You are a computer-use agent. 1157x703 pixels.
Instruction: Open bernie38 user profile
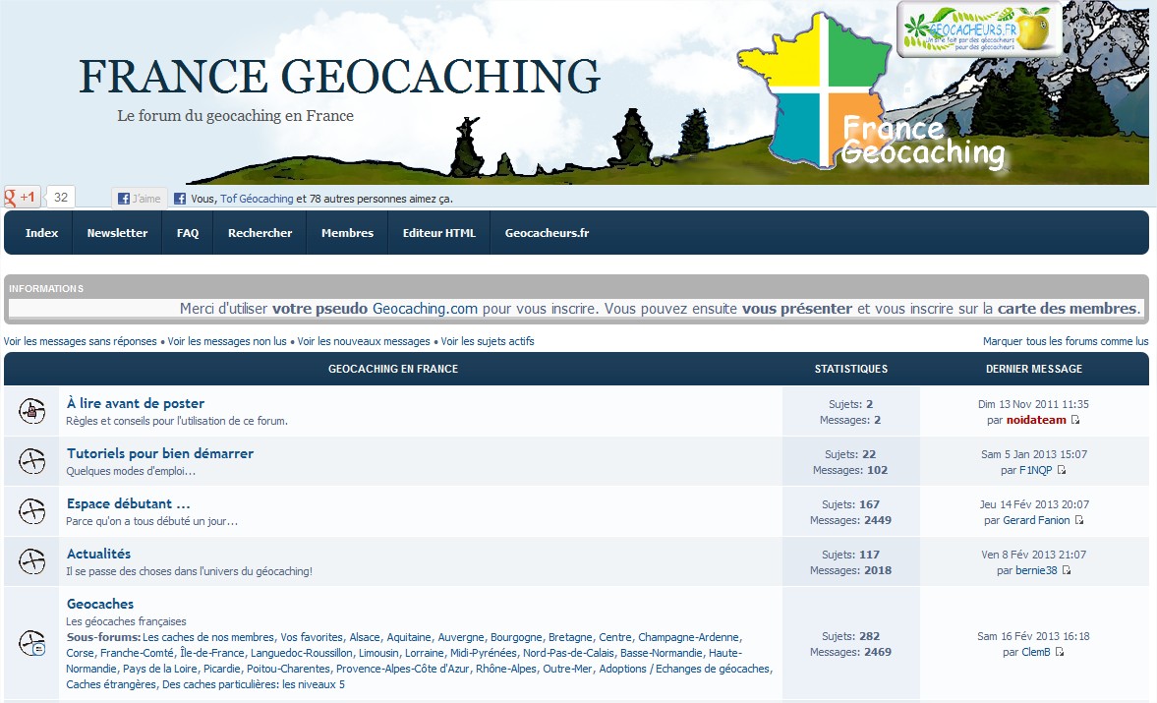[x=1036, y=570]
